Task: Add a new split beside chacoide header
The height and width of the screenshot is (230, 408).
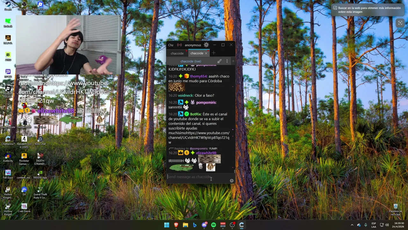Action: [233, 61]
